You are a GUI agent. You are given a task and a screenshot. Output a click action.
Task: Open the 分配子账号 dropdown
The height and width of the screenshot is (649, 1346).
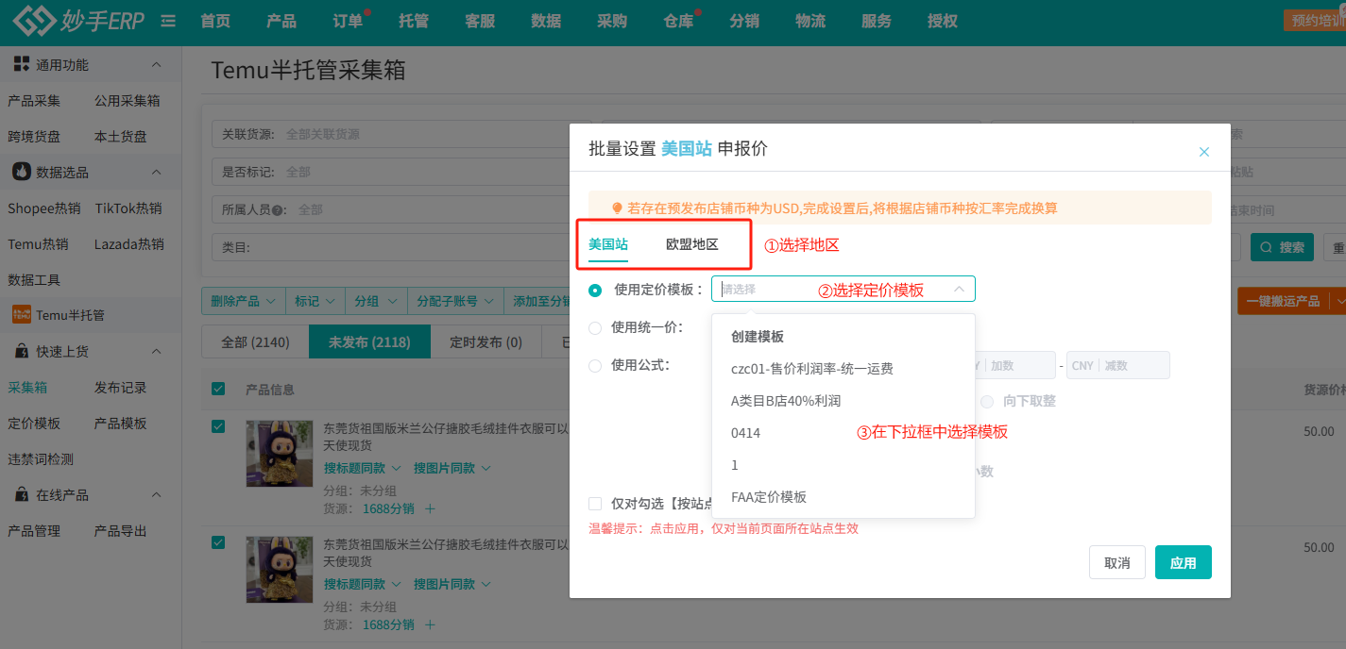455,301
